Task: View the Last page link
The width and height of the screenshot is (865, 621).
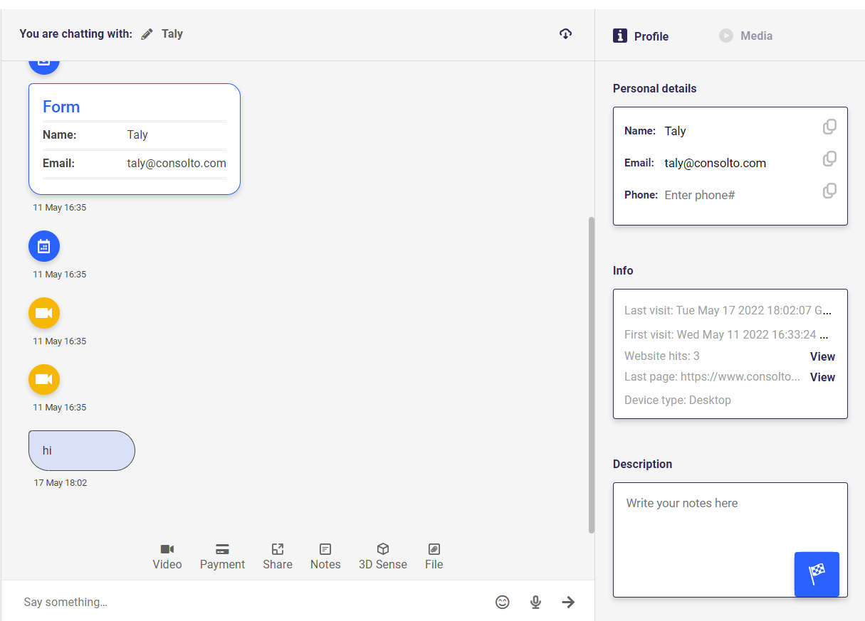Action: coord(822,377)
